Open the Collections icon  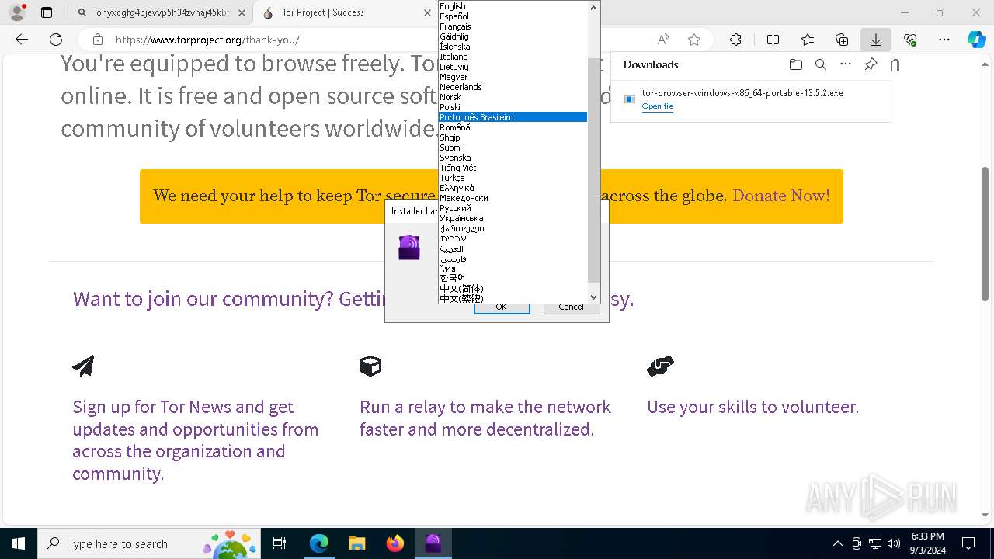[842, 40]
